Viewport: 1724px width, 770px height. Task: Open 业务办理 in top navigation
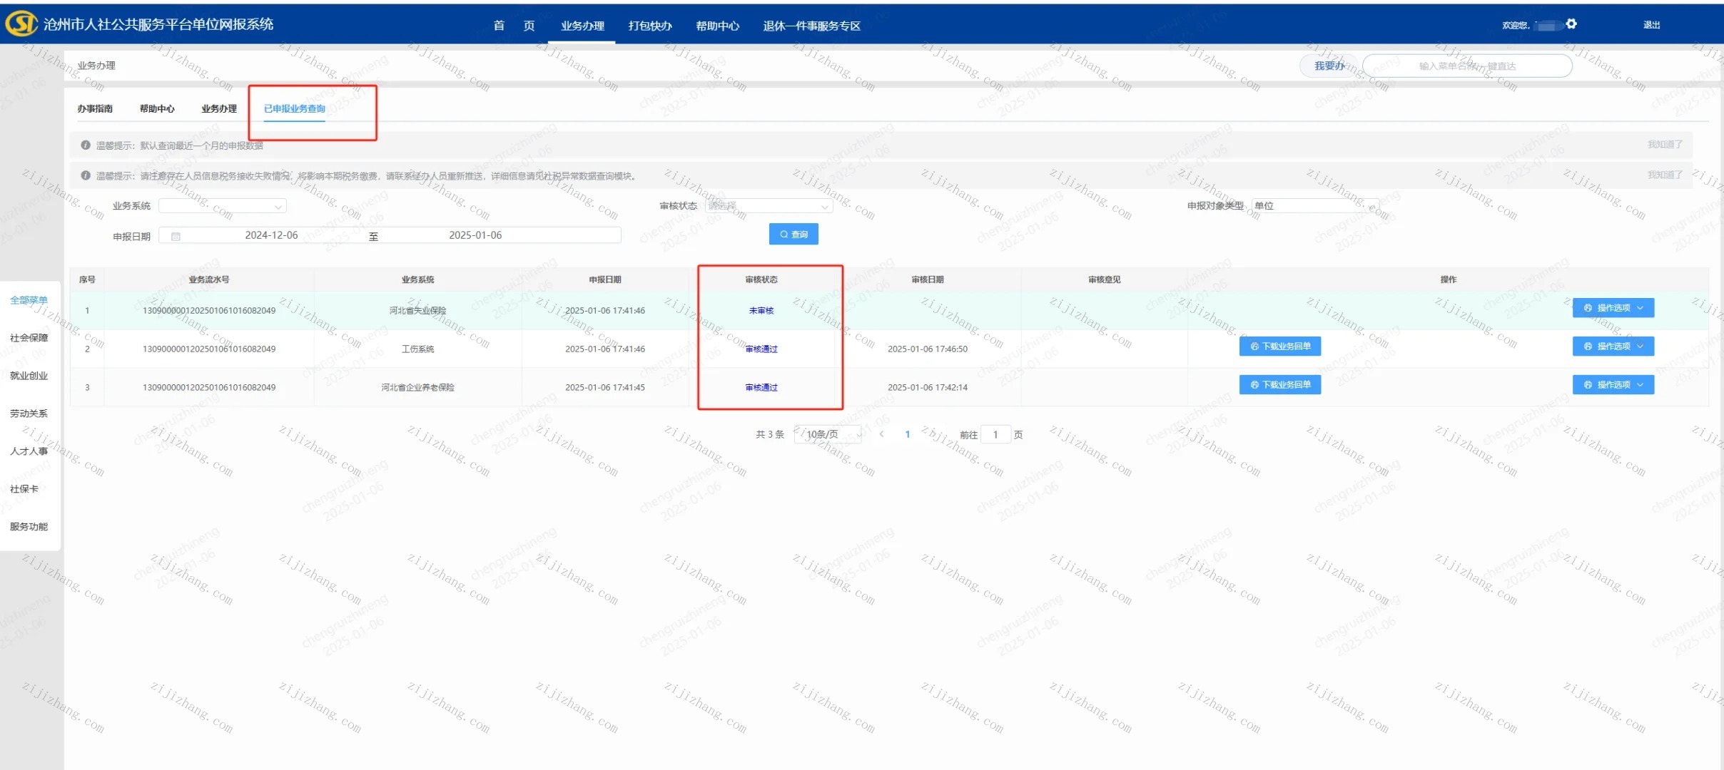point(582,26)
